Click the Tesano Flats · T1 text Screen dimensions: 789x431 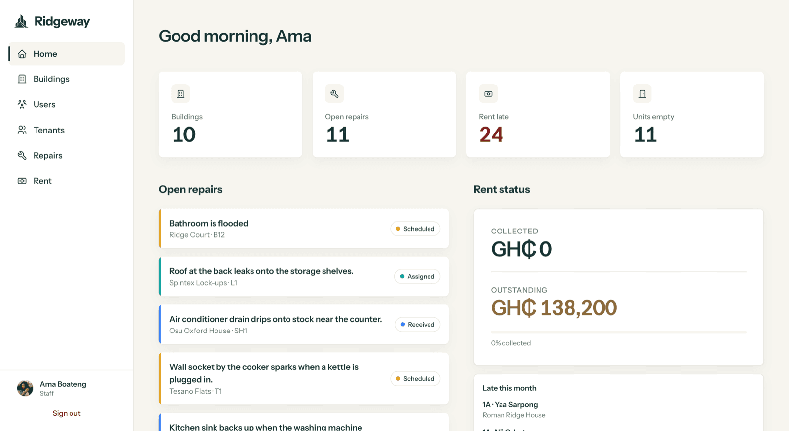pos(195,391)
